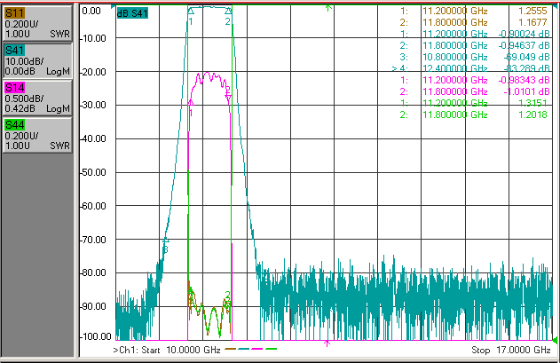Select the green S44 trace button
The image size is (560, 363).
tap(37, 136)
